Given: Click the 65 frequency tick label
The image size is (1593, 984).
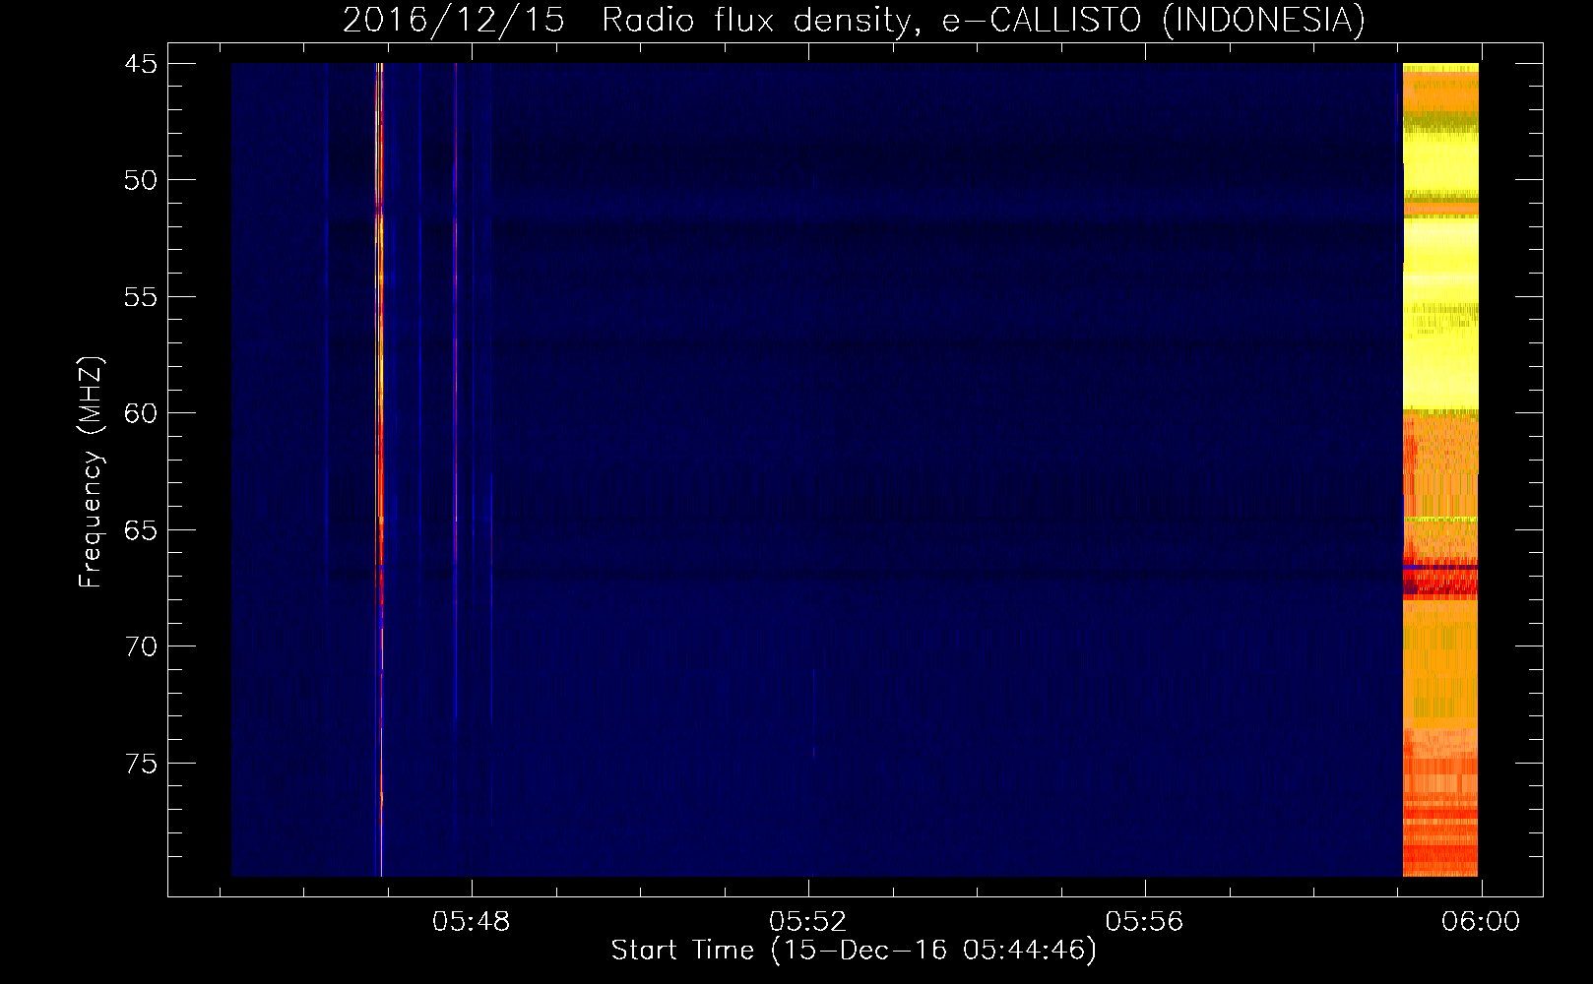Looking at the screenshot, I should coord(140,530).
